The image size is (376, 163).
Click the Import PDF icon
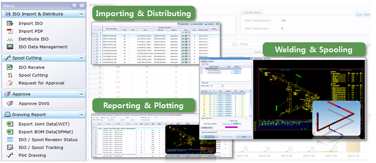point(10,31)
